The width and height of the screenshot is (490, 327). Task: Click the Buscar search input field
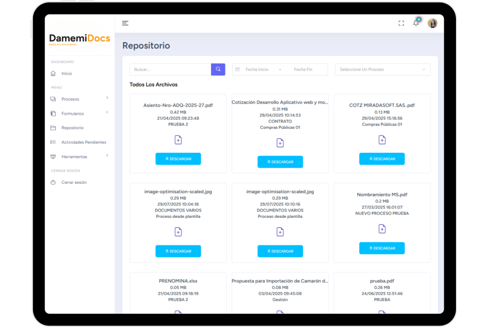[170, 69]
